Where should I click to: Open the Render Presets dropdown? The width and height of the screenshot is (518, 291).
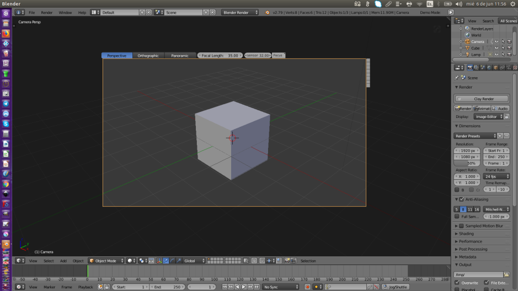click(476, 136)
